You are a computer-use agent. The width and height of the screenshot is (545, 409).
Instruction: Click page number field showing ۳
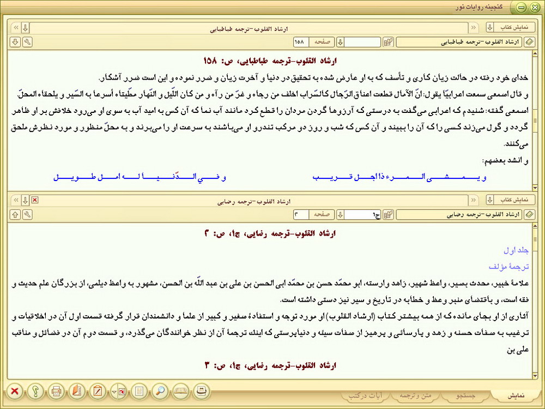[301, 214]
